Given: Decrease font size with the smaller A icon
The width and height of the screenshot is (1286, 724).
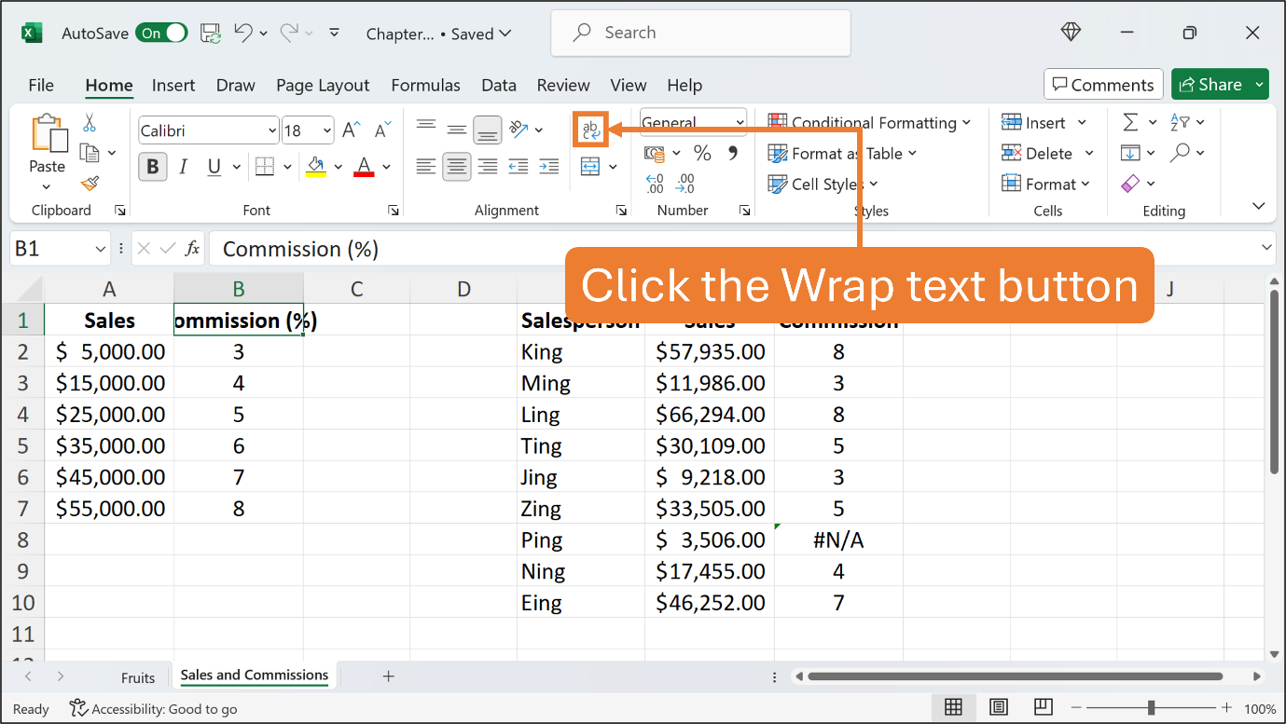Looking at the screenshot, I should pyautogui.click(x=381, y=130).
